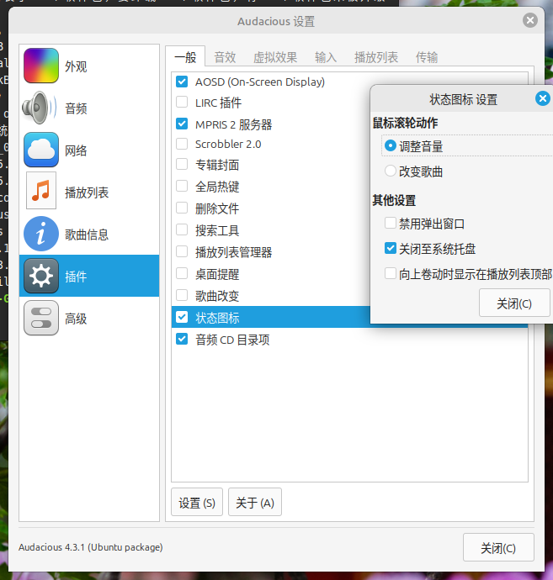Screen dimensions: 553x580
Task: Toggle the 专辑封面 checkbox
Action: click(x=182, y=164)
